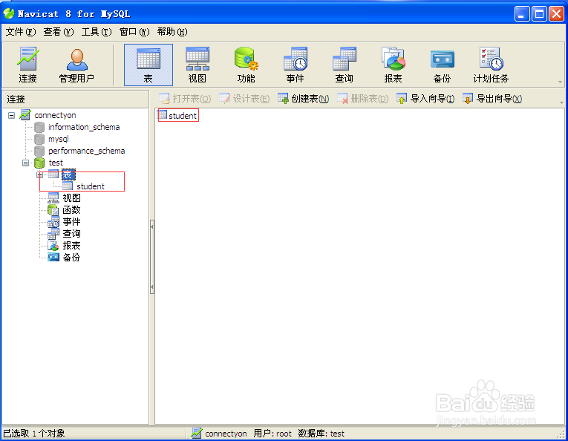Select mysql database in tree

59,139
